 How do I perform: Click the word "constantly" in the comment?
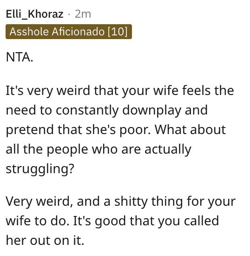(87, 111)
